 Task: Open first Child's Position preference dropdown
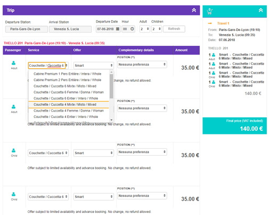click(x=142, y=152)
